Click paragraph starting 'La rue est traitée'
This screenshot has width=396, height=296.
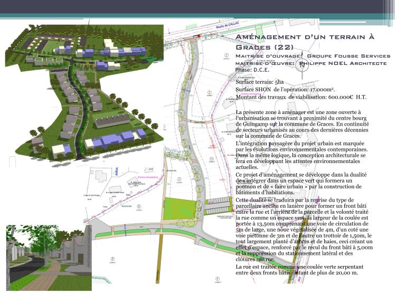coord(299,270)
